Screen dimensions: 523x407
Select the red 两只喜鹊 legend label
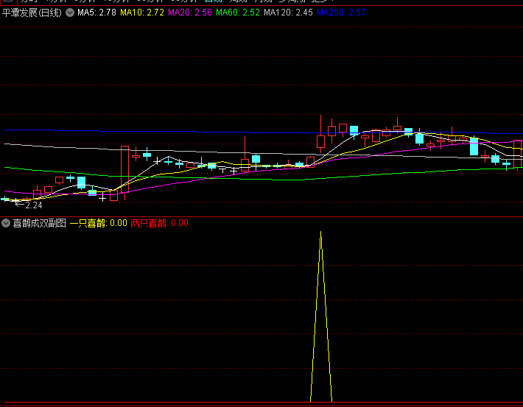click(x=159, y=223)
